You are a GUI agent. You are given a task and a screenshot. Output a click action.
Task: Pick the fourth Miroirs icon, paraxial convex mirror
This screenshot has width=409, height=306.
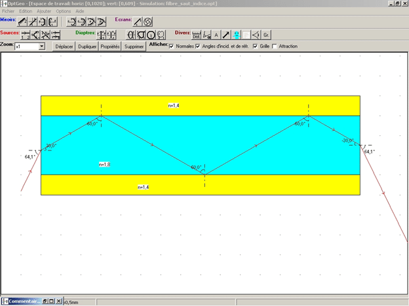(52, 22)
